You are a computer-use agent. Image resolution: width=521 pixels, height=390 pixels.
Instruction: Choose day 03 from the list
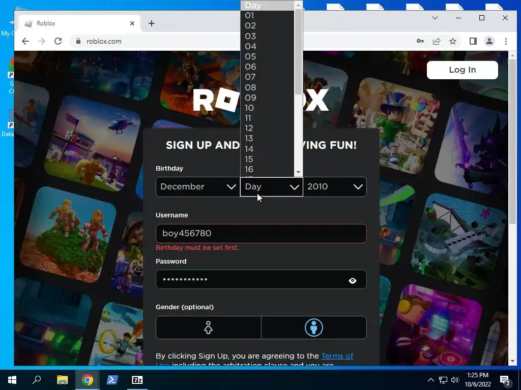[x=267, y=36]
